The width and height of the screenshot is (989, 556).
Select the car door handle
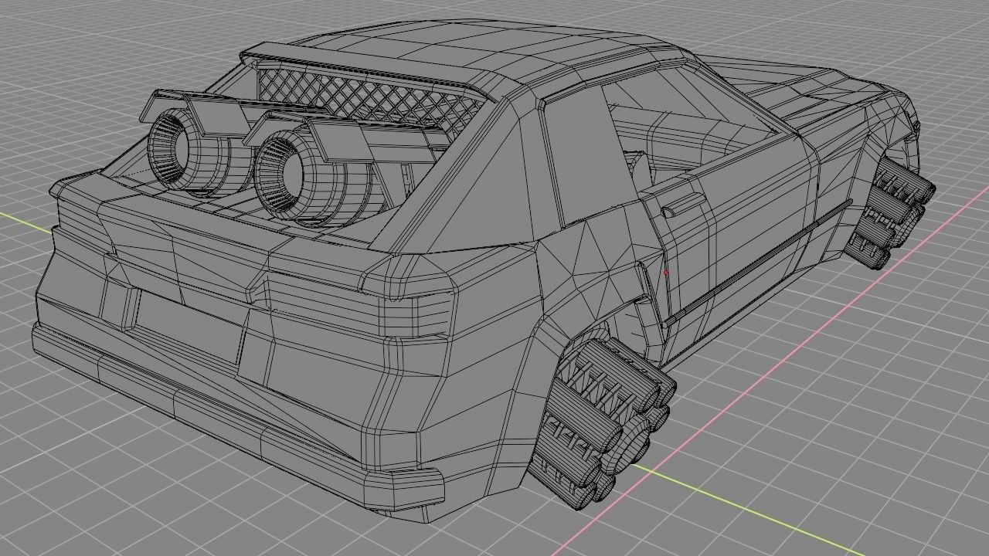(x=683, y=206)
